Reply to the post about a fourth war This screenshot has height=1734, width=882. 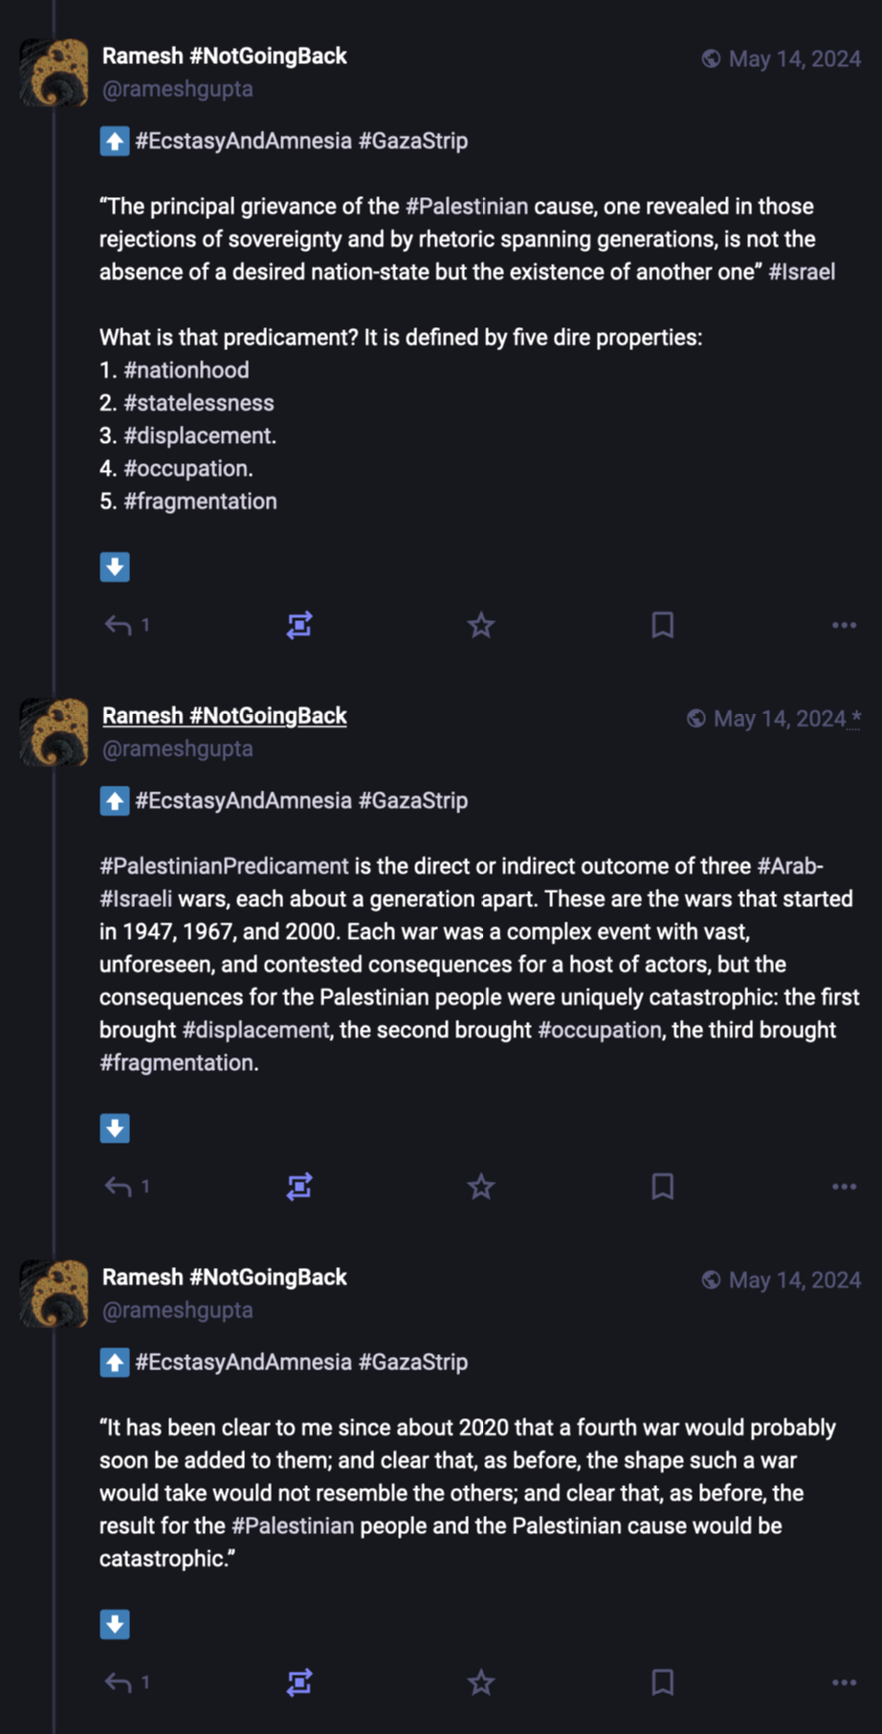coord(119,1682)
